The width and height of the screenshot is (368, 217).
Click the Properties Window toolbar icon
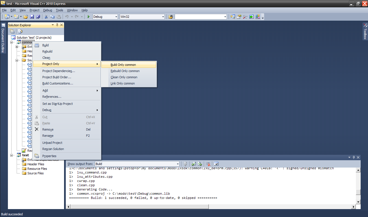pos(239,17)
